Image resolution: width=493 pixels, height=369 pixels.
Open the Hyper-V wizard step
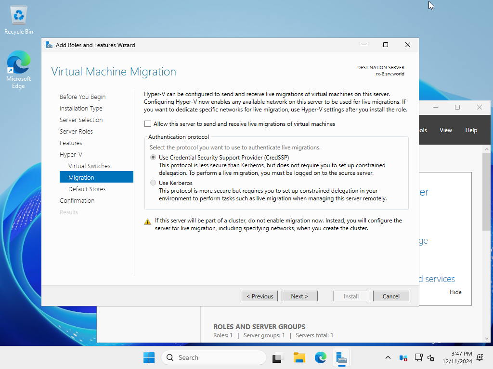71,154
